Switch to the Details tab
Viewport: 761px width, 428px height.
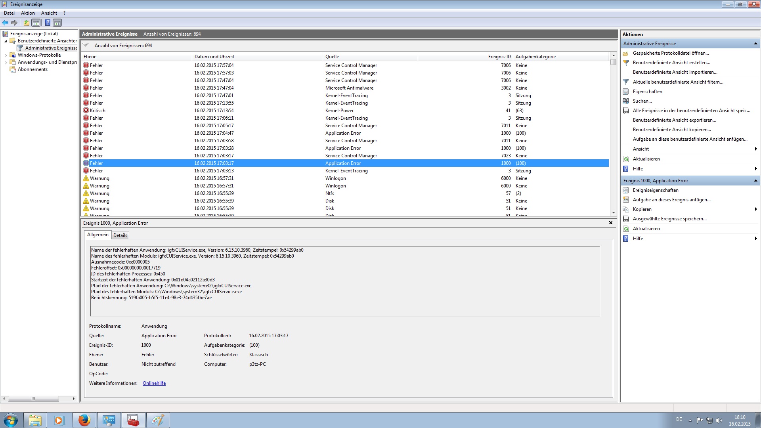[x=120, y=235]
